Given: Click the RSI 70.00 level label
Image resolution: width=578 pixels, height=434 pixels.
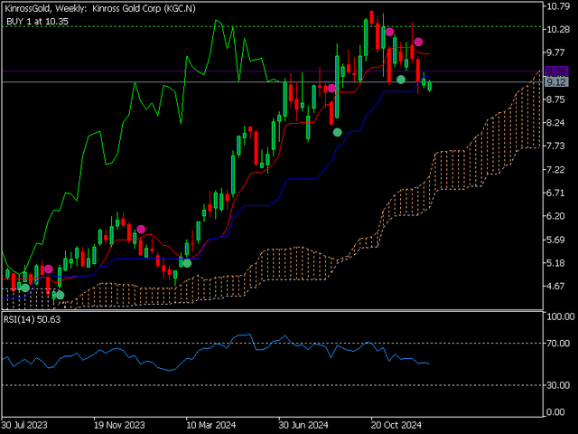Looking at the screenshot, I should click(x=559, y=344).
